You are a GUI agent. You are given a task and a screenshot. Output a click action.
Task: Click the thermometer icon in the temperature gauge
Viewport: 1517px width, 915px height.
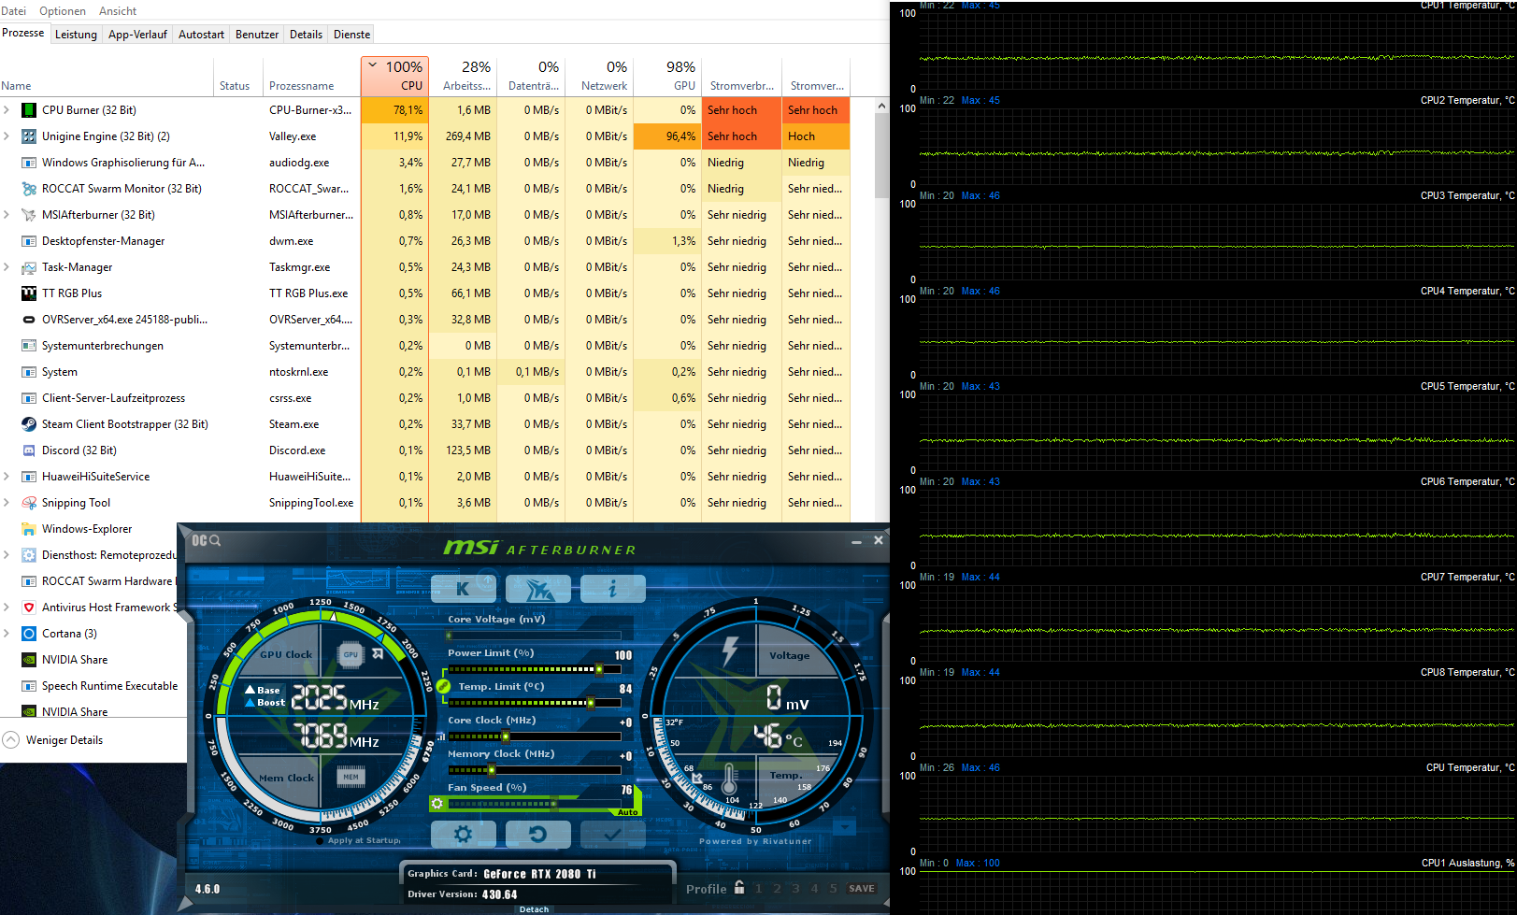coord(729,779)
